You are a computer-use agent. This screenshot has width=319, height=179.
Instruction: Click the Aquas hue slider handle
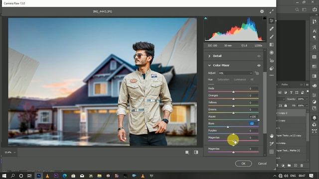[258, 120]
